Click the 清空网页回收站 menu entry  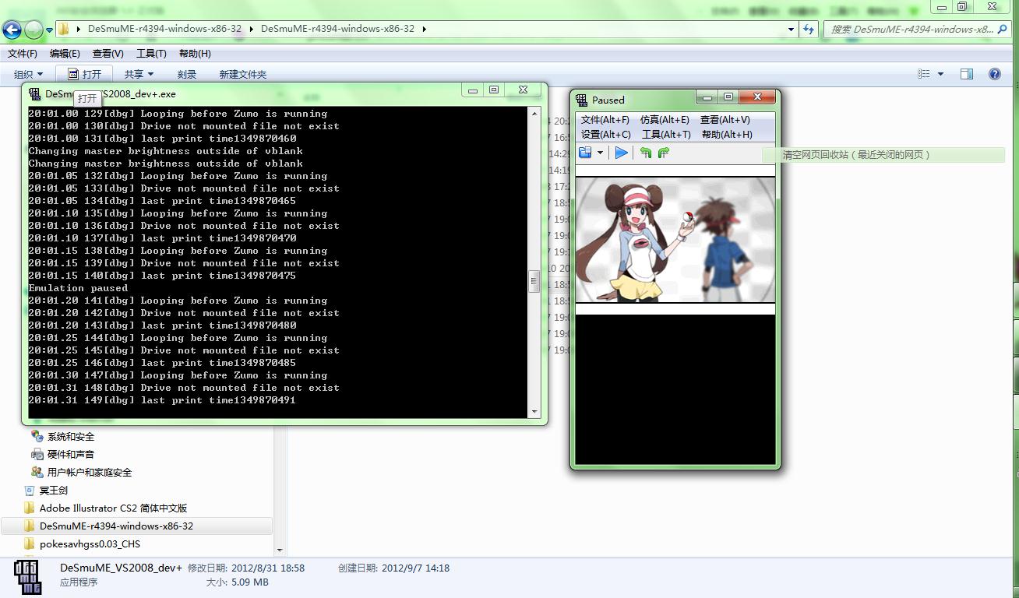pyautogui.click(x=857, y=155)
